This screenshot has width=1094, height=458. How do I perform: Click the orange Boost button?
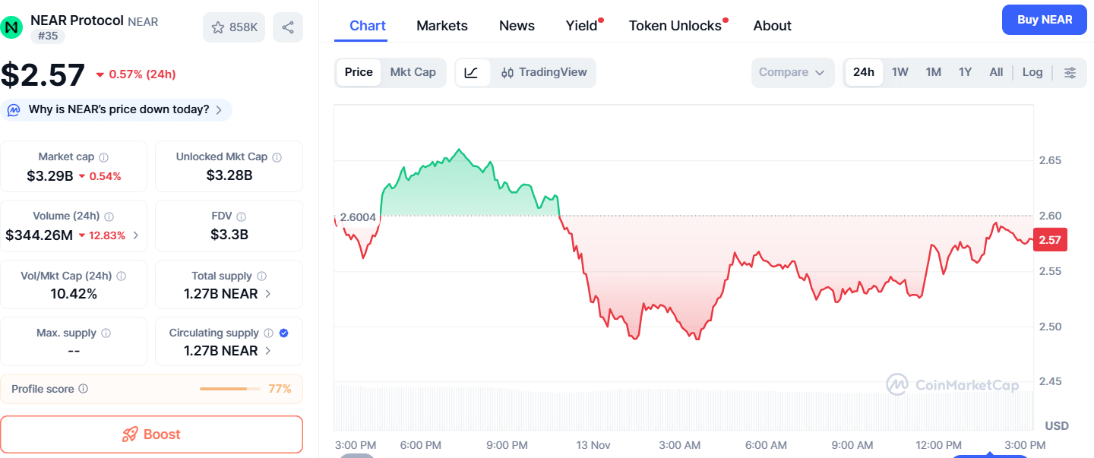point(151,434)
